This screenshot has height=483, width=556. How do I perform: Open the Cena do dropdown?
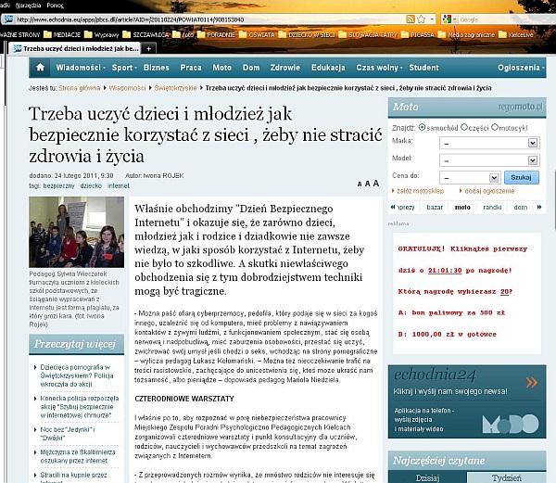point(470,177)
